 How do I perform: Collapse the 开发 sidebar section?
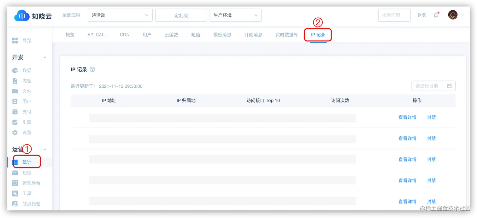44,57
